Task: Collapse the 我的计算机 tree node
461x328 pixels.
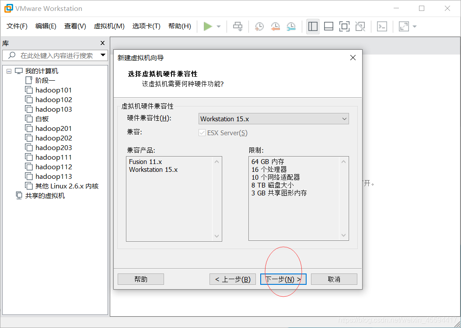Action: click(x=9, y=71)
